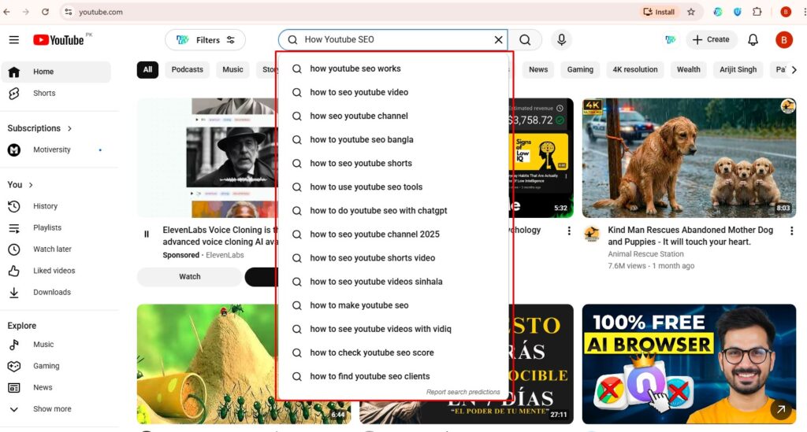Expand the You section
This screenshot has width=807, height=432.
pyautogui.click(x=20, y=184)
